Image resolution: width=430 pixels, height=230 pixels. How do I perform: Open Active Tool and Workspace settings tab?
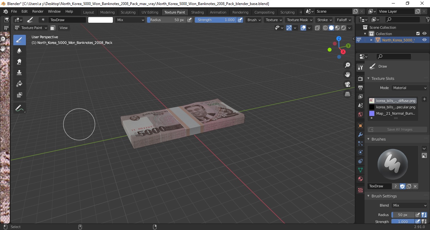(360, 67)
